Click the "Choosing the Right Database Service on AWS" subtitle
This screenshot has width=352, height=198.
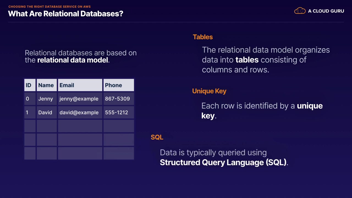50,7
